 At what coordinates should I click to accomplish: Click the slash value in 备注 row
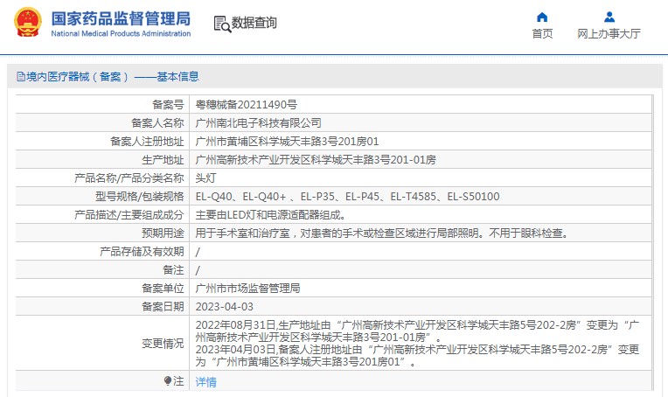coord(198,270)
